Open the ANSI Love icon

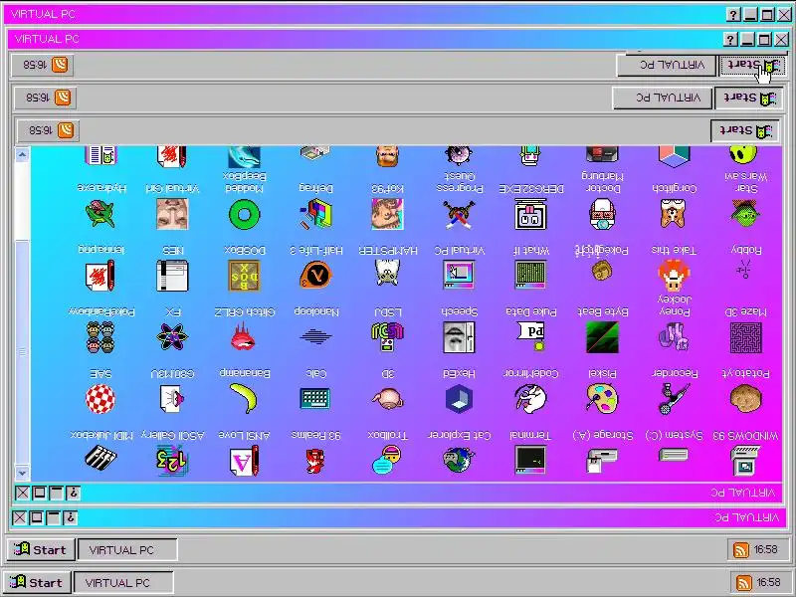click(244, 461)
